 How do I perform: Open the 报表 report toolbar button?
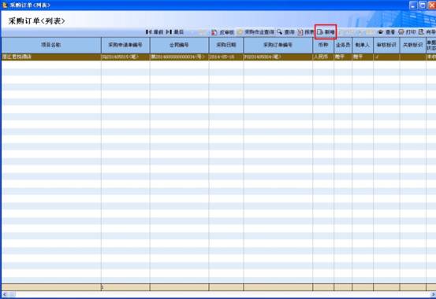(x=305, y=32)
